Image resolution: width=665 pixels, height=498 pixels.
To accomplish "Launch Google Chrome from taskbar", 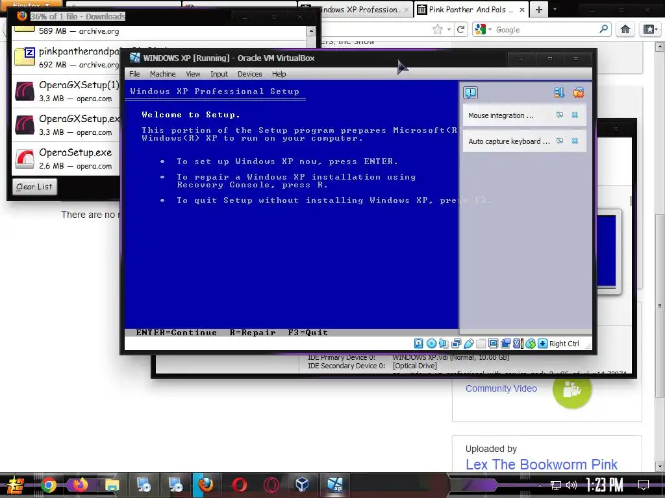I will click(x=48, y=485).
